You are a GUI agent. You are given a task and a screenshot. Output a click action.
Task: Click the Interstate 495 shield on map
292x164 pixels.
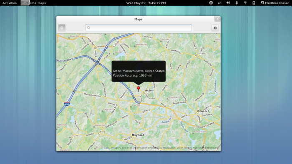coord(67,104)
